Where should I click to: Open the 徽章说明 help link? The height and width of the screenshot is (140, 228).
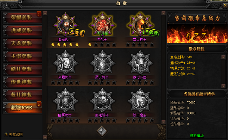click(16, 134)
